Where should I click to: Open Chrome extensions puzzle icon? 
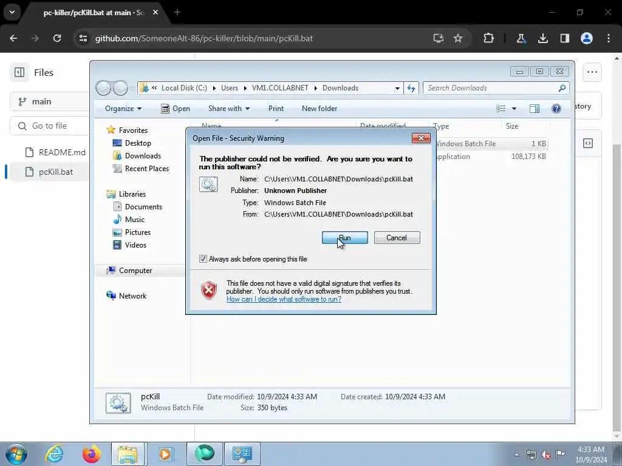(489, 38)
